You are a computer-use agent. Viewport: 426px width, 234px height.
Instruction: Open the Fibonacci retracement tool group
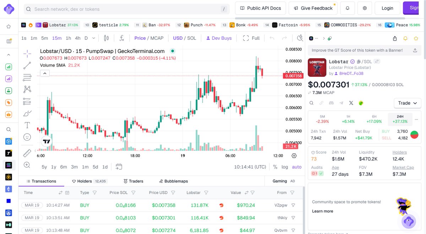point(27,77)
